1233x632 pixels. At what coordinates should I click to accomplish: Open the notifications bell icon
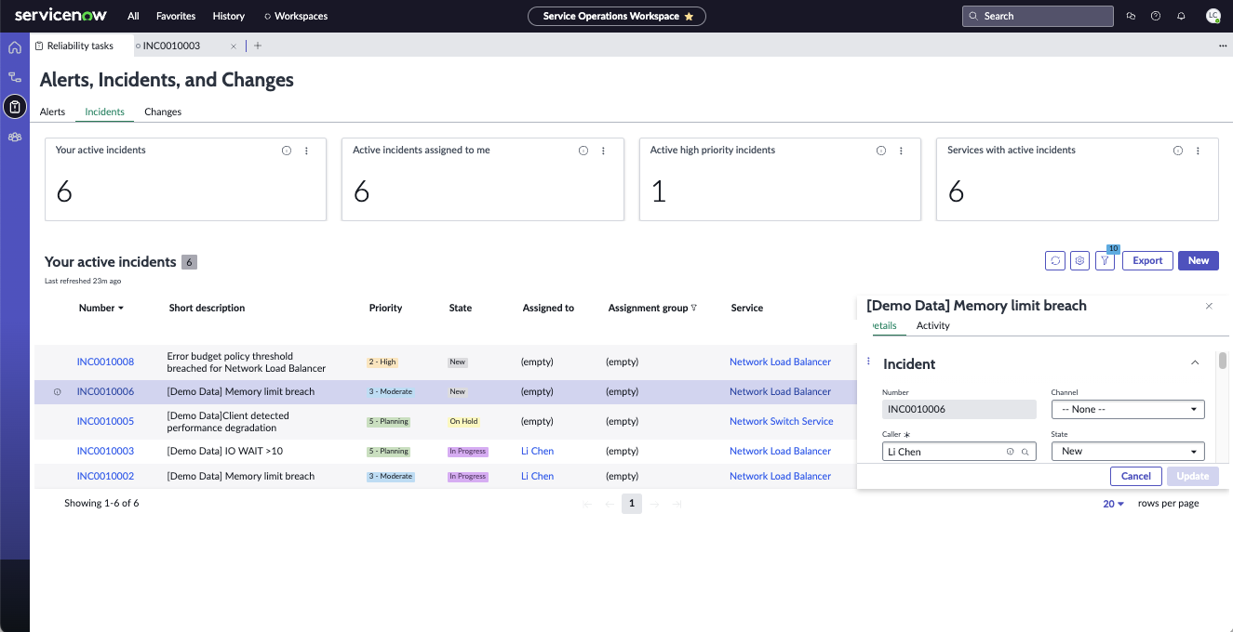coord(1181,16)
